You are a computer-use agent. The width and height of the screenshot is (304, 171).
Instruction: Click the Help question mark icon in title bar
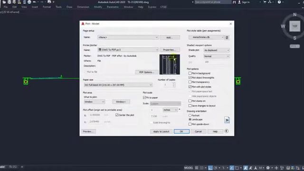pyautogui.click(x=279, y=2)
